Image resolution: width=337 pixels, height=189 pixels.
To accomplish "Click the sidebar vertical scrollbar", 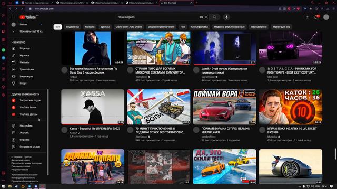I will click(48, 132).
